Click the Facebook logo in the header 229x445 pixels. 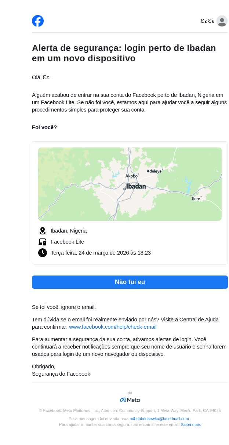pos(38,21)
